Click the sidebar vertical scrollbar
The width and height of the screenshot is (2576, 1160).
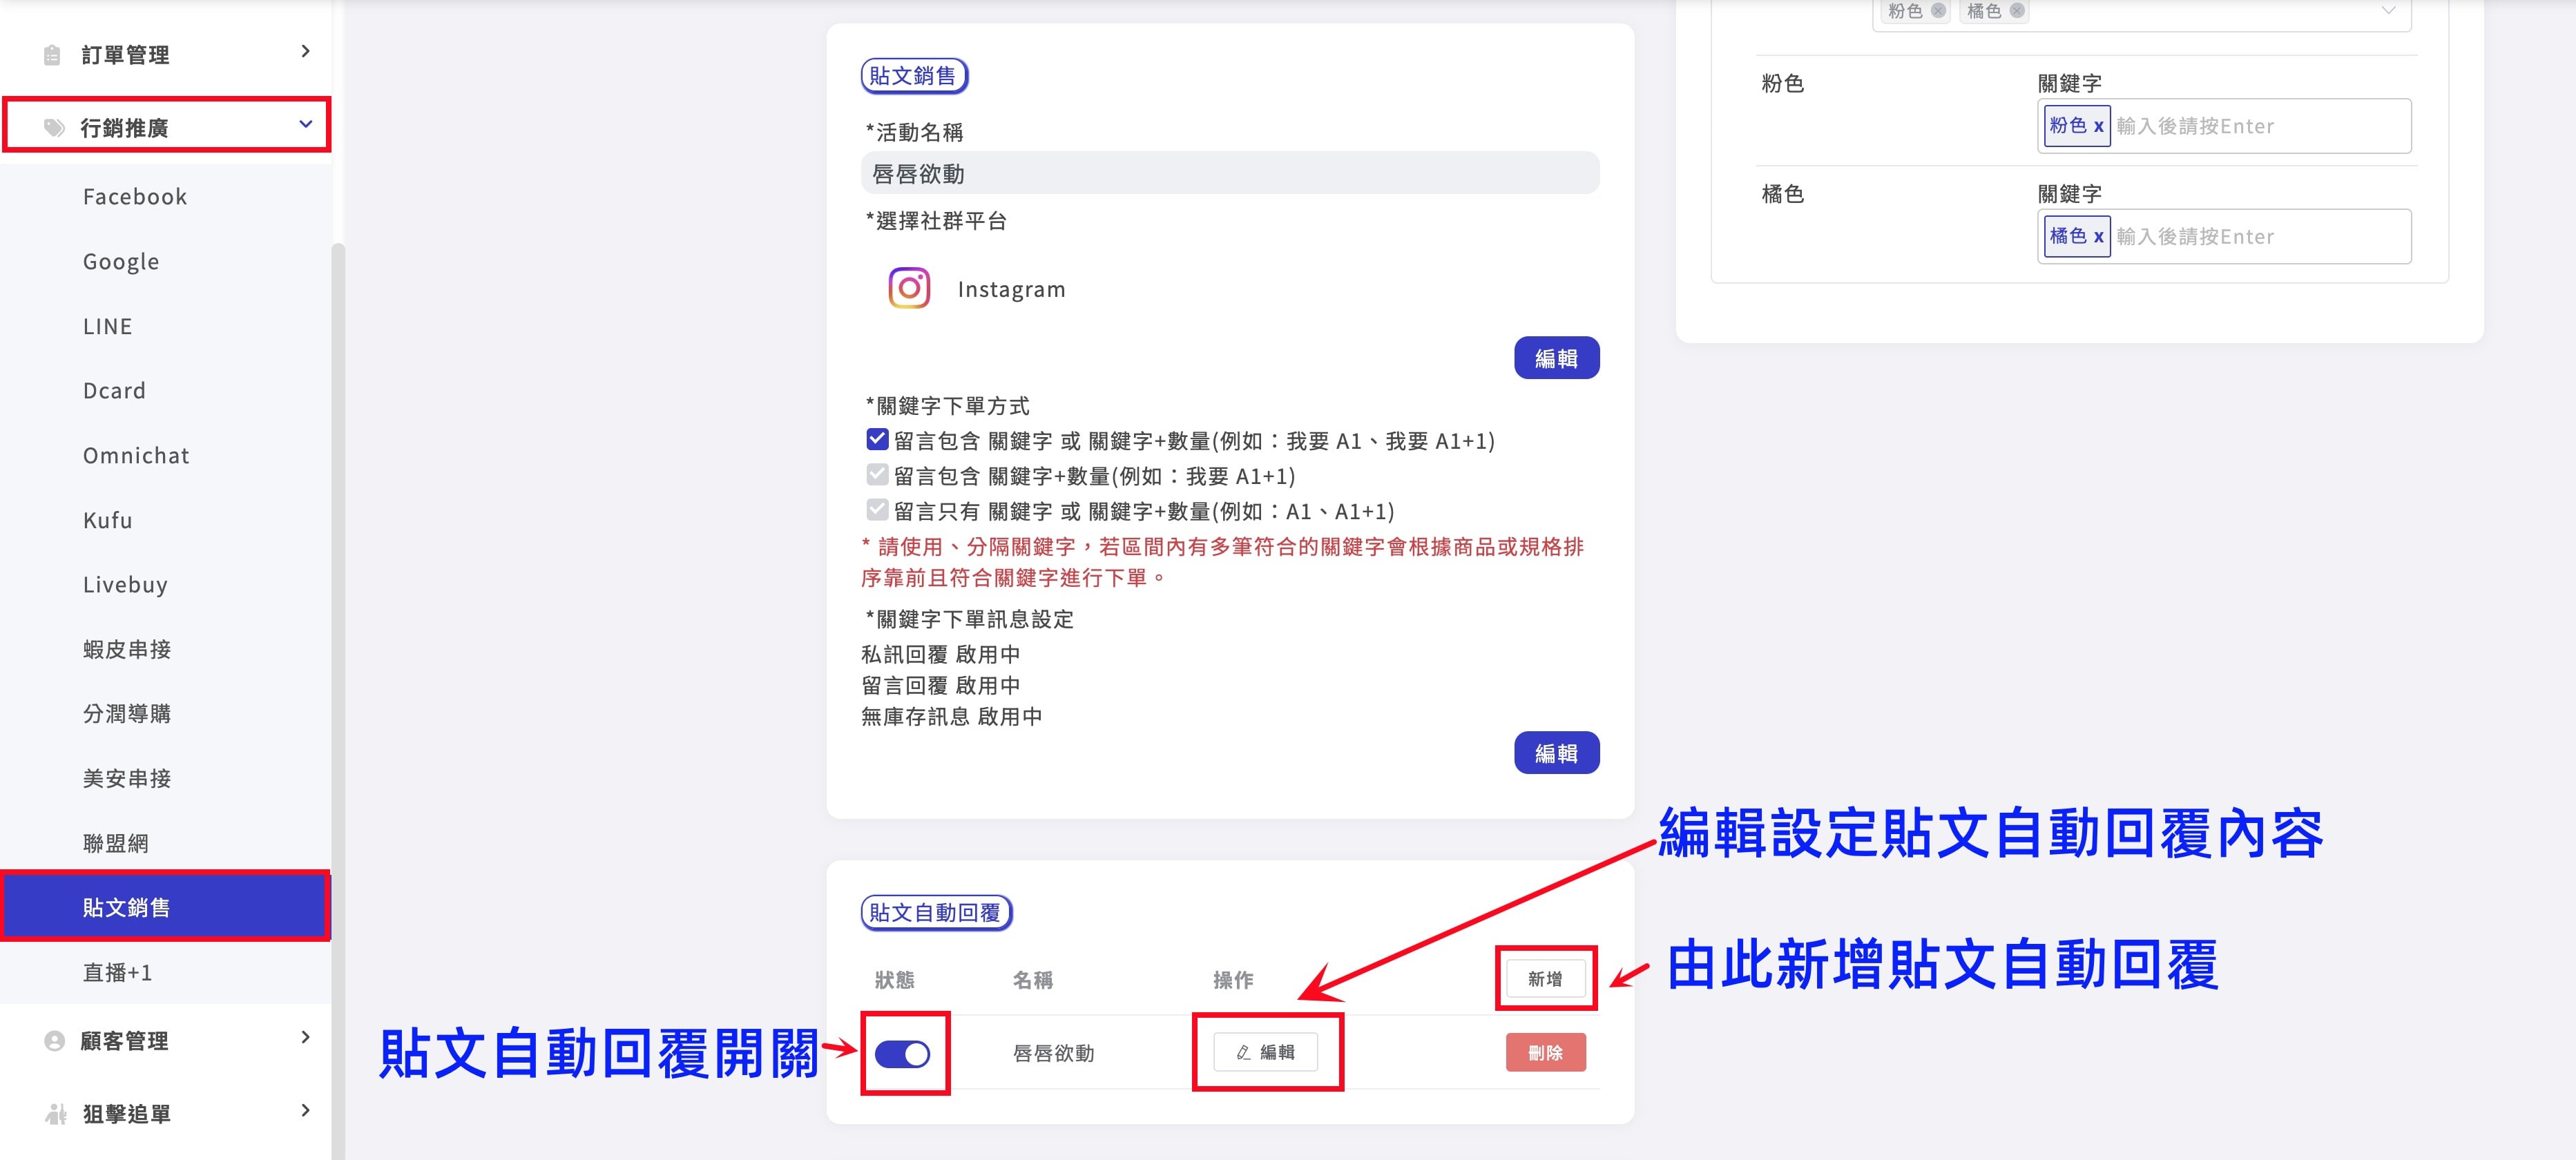[x=338, y=700]
